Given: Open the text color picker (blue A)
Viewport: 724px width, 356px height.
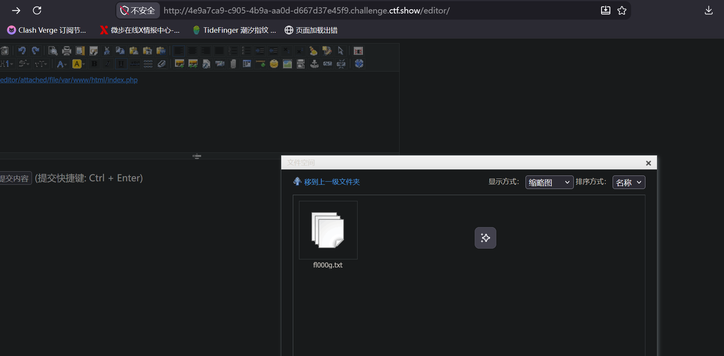Looking at the screenshot, I should click(62, 64).
